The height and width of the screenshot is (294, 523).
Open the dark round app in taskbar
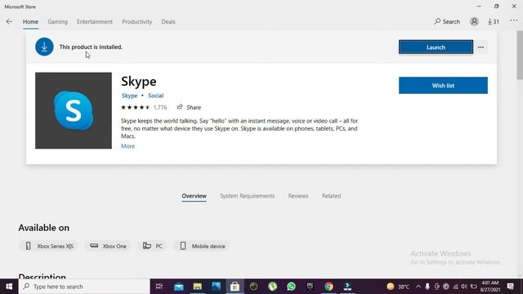253,287
